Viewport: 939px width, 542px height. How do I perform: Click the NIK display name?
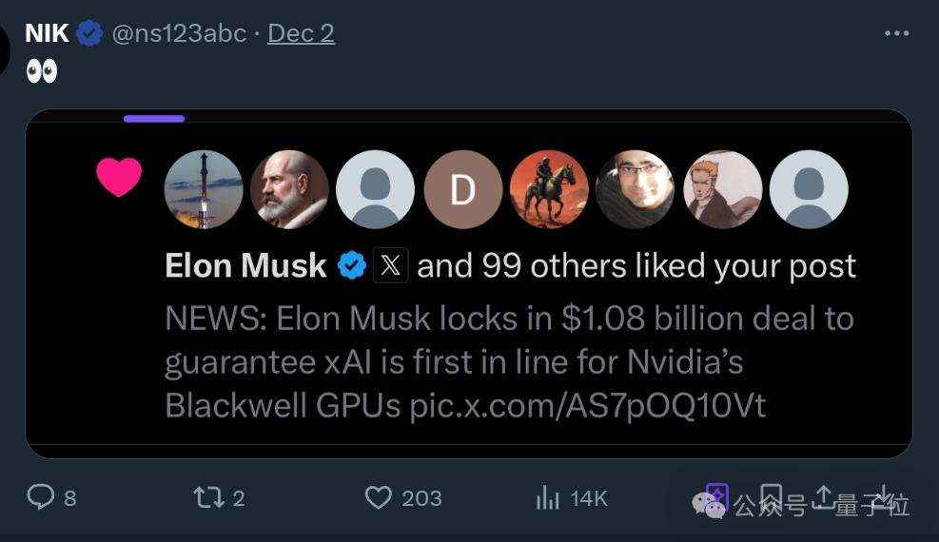pos(47,33)
